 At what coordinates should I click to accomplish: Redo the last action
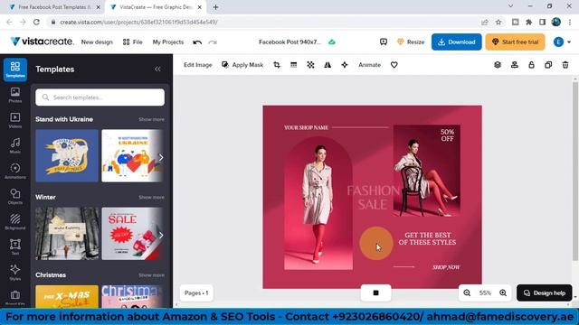pos(213,42)
